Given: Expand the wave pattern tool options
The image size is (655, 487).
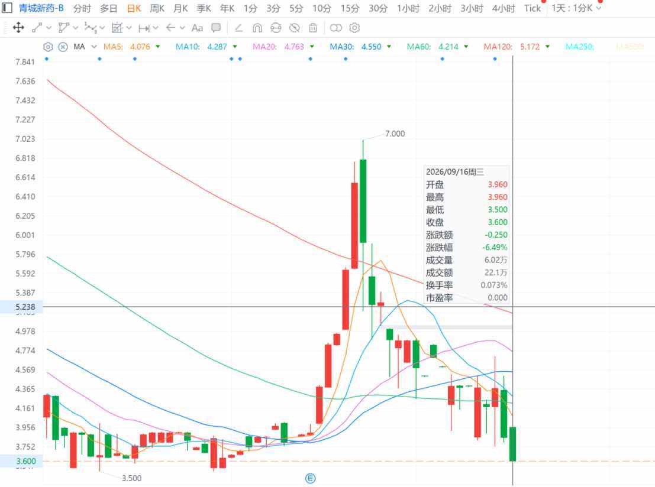Looking at the screenshot, I should tap(102, 28).
